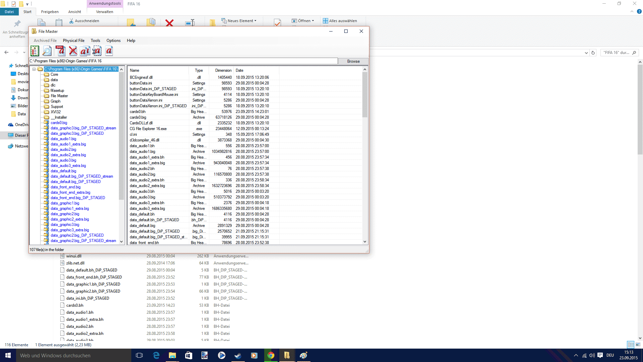Screen dimensions: 643x362
Task: Collapse the FIFA 16 root tree node
Action: click(x=34, y=69)
